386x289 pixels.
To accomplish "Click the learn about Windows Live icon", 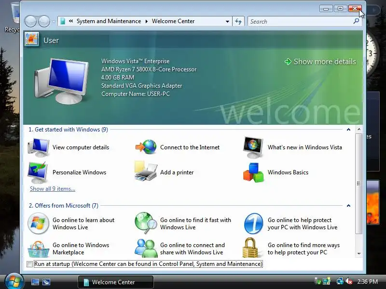I will 38,223.
